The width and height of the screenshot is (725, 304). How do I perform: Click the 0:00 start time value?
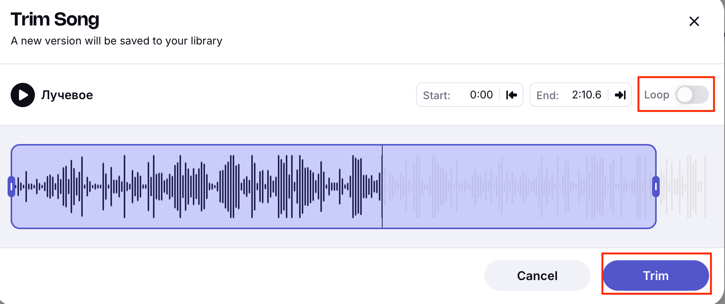click(481, 95)
